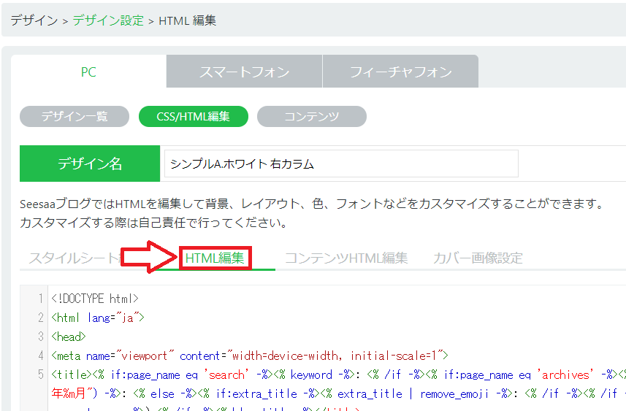626x411 pixels.
Task: Click the デザイン breadcrumb text
Action: click(x=34, y=20)
